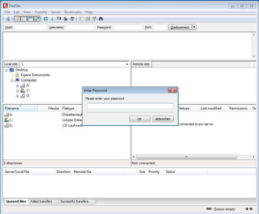Sort local files by Filesize column
This screenshot has height=214, width=259.
(49, 108)
